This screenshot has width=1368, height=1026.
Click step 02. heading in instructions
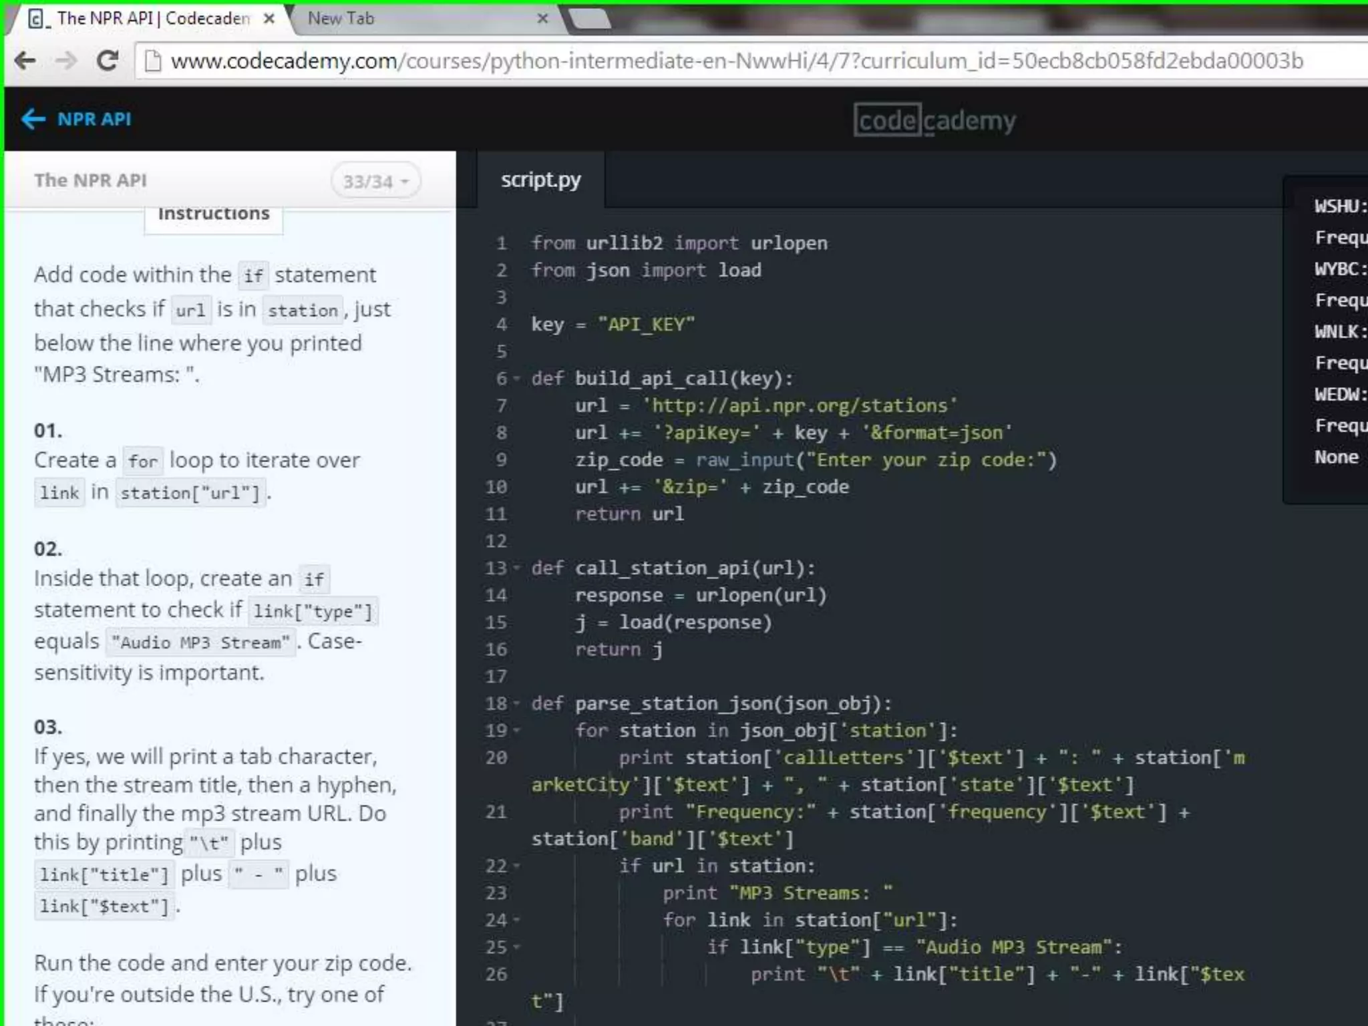pos(48,549)
